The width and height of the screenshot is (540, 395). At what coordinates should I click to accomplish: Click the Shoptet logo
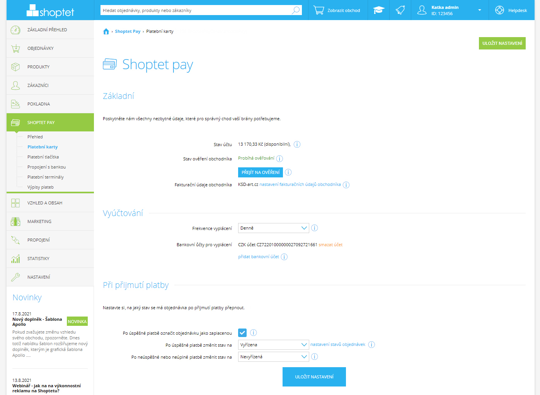click(50, 11)
